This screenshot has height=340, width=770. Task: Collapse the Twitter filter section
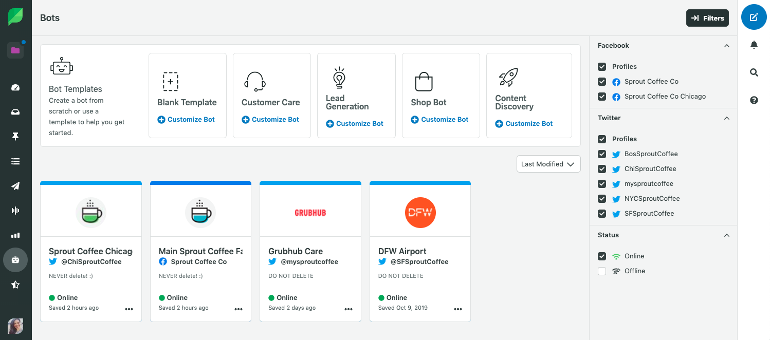[x=727, y=118]
